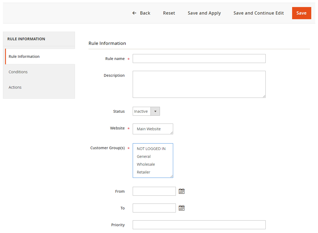
Task: Pick Retailer customer group
Action: 143,172
